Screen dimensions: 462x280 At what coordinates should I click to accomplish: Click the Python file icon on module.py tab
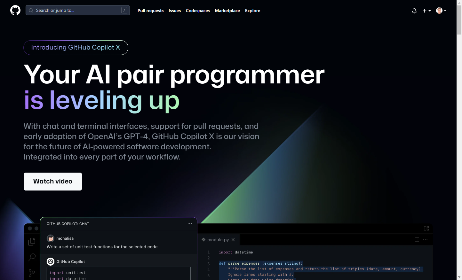[x=203, y=240]
